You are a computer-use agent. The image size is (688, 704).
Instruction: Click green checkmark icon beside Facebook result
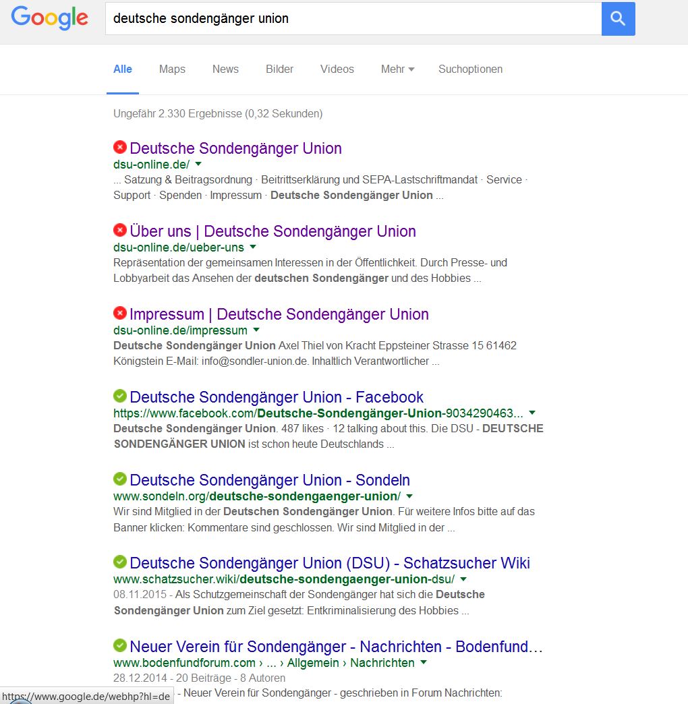(x=120, y=396)
